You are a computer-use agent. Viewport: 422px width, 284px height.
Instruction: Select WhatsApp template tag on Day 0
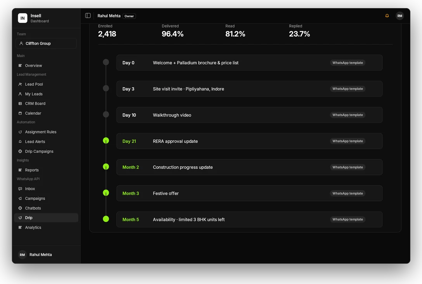click(348, 63)
